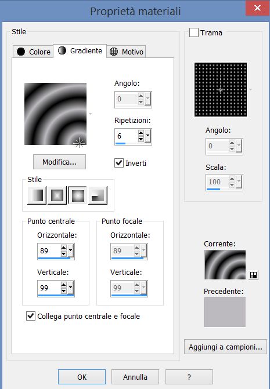The width and height of the screenshot is (270, 389).
Task: Click the Precedente grey colour swatch
Action: pos(225,312)
